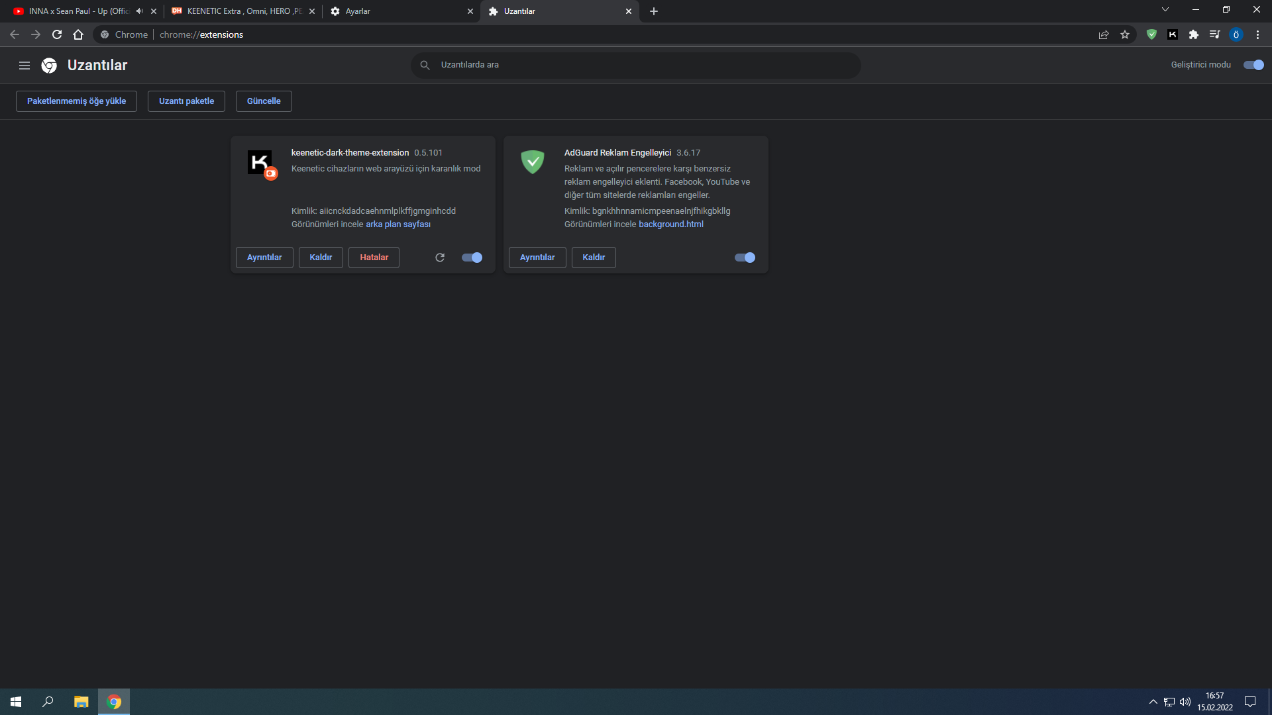
Task: Open the Windows Start menu
Action: pos(16,702)
